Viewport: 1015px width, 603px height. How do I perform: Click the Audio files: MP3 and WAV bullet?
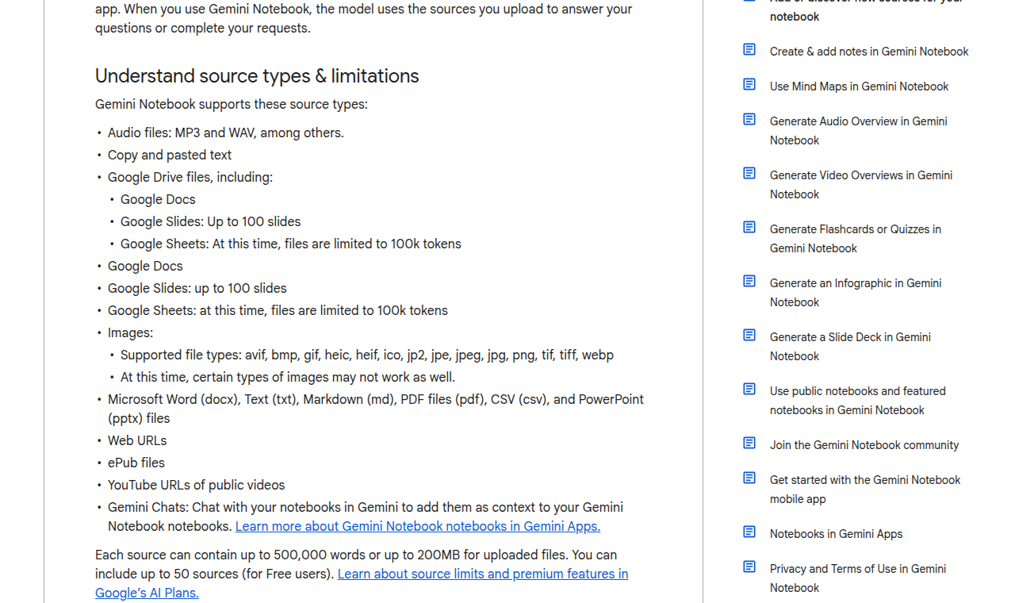pyautogui.click(x=226, y=133)
